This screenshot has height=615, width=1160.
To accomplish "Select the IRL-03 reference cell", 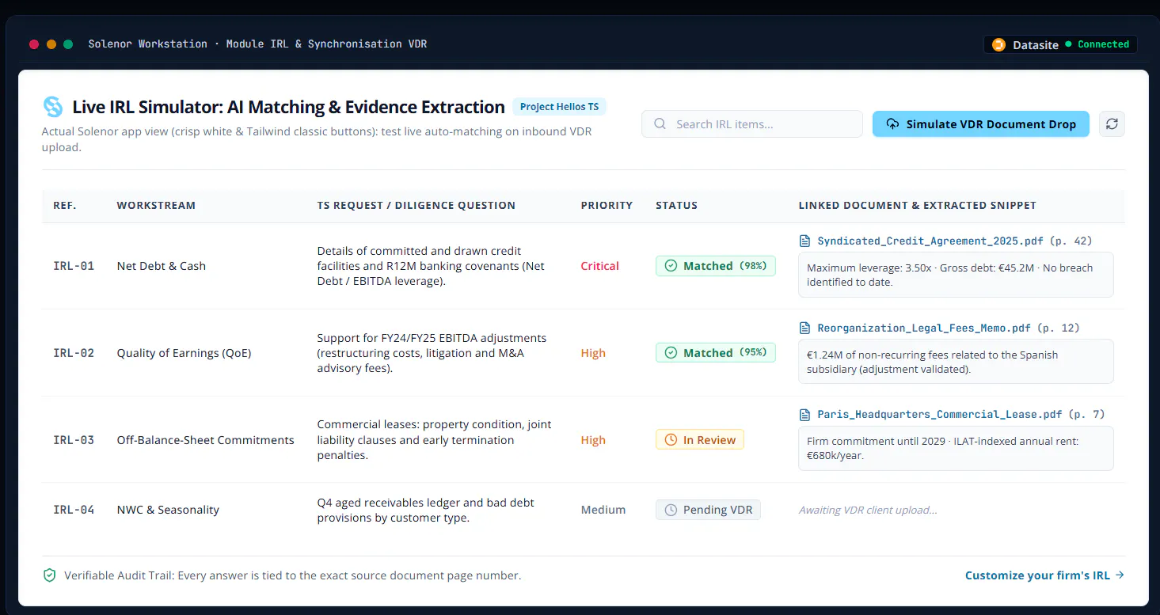I will pyautogui.click(x=74, y=440).
